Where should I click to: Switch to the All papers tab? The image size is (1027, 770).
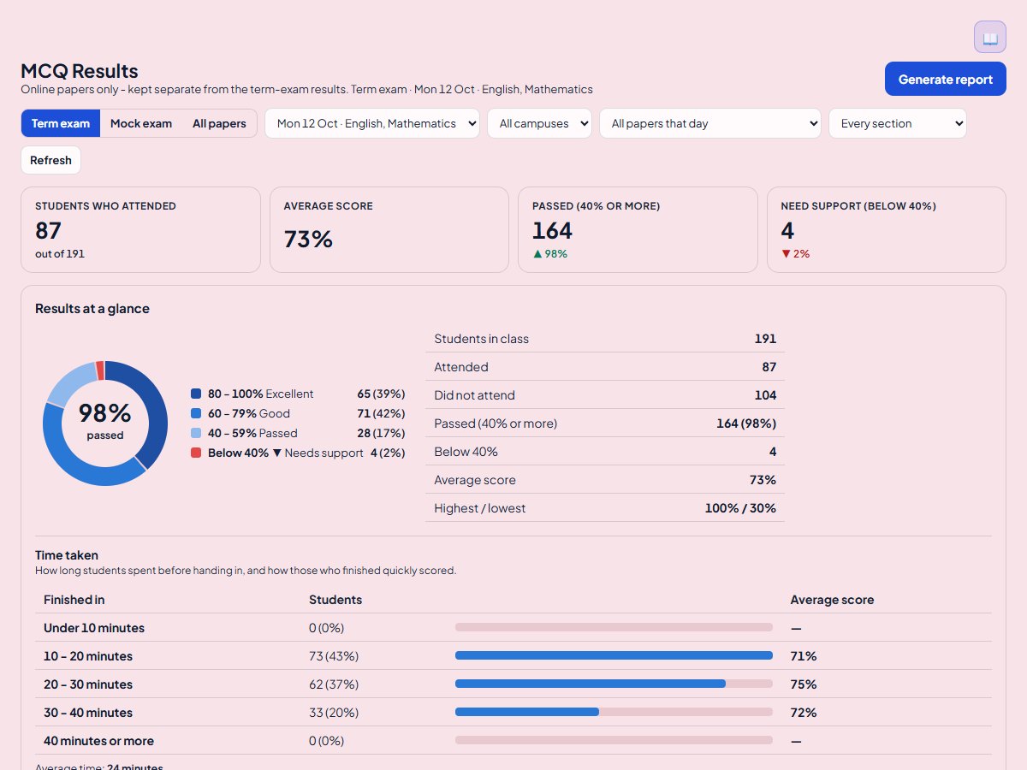(219, 123)
